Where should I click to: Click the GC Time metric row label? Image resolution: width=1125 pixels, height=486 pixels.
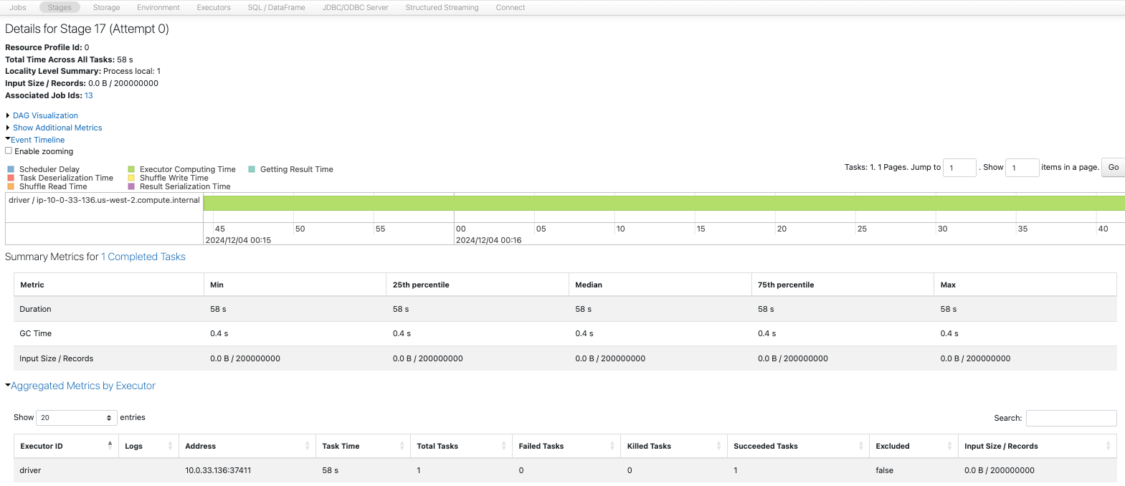click(36, 333)
